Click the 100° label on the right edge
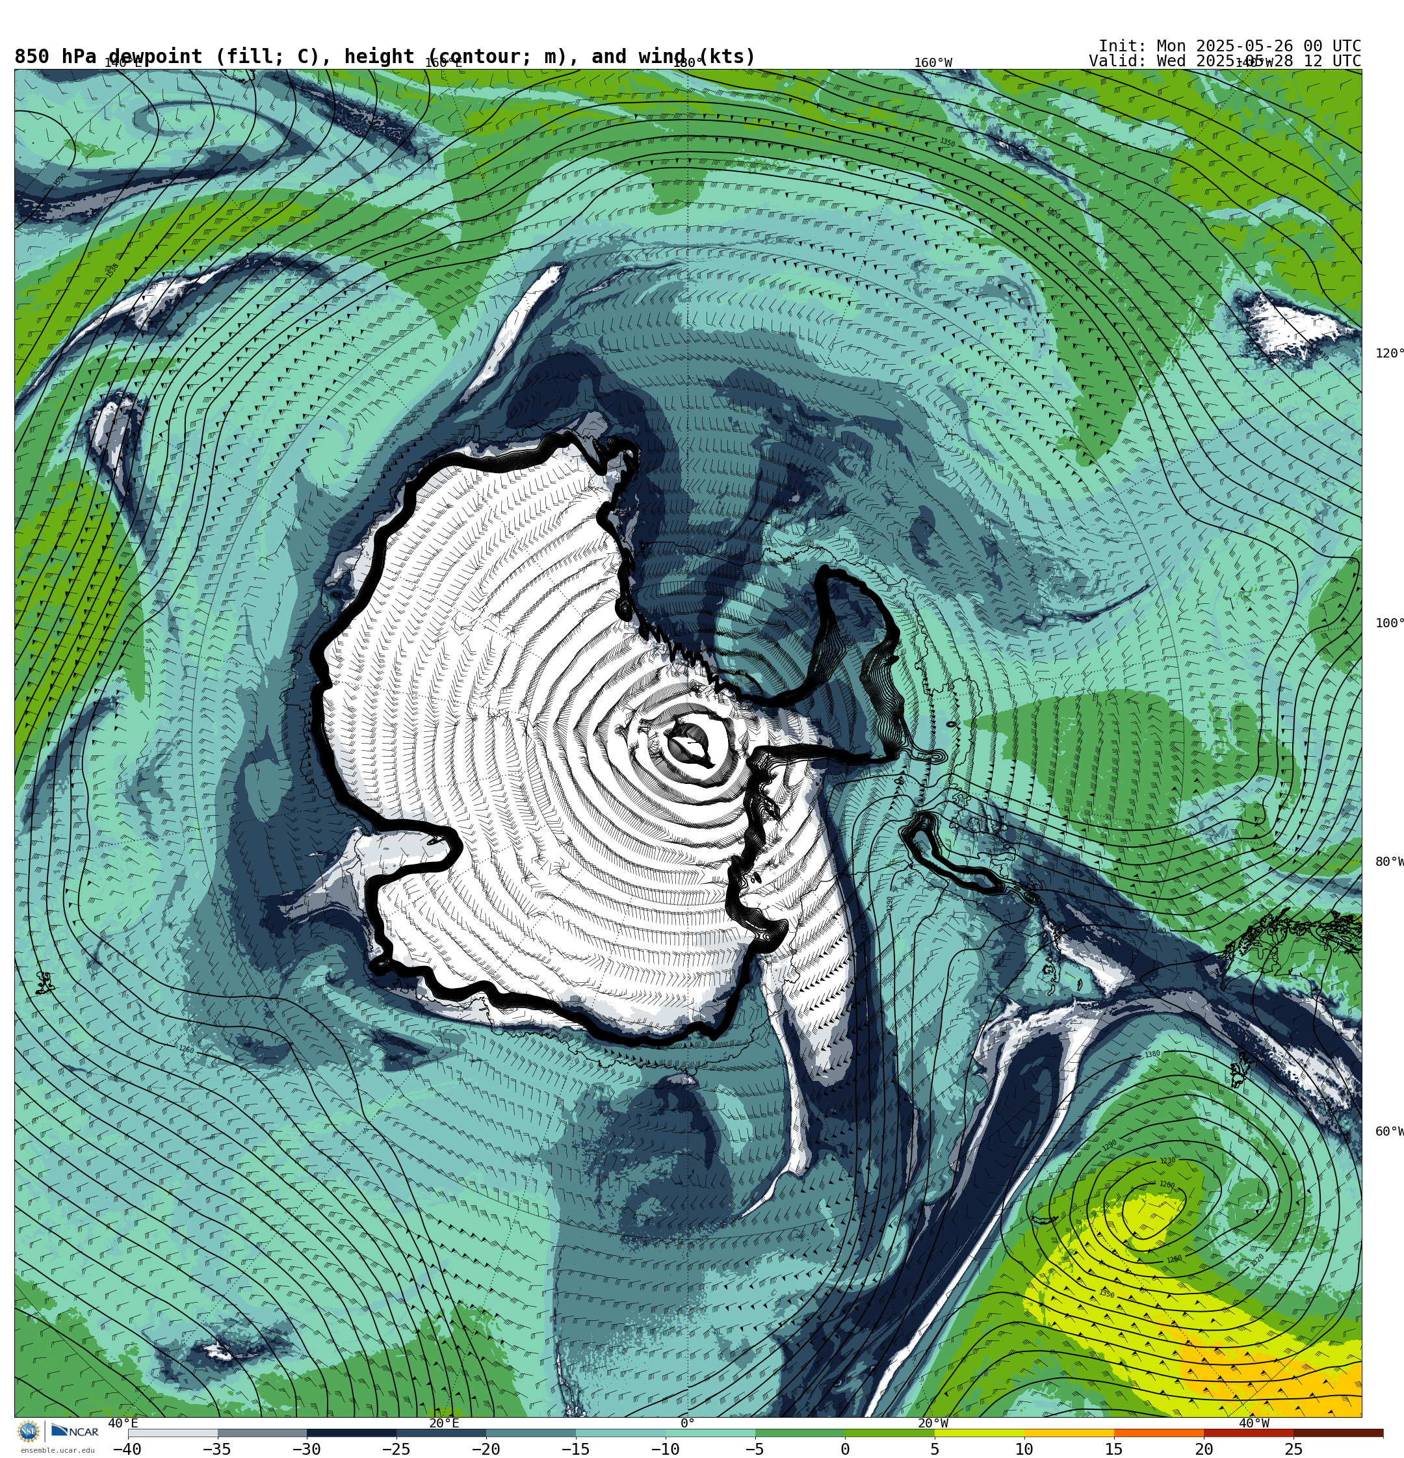Viewport: 1404px width, 1458px height. 1389,623
